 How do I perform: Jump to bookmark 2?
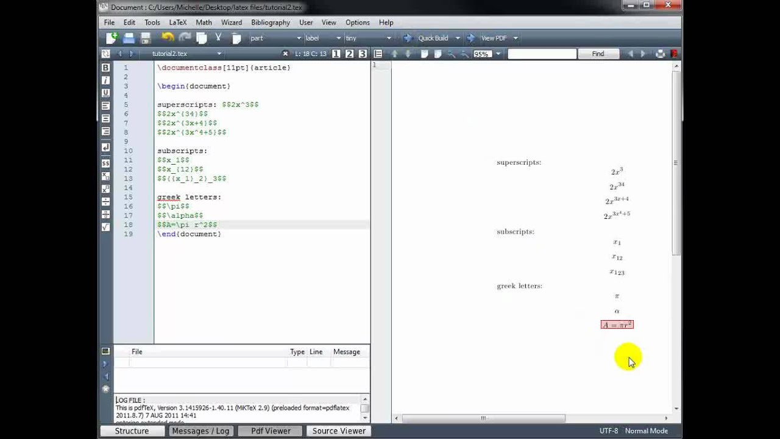(x=349, y=54)
